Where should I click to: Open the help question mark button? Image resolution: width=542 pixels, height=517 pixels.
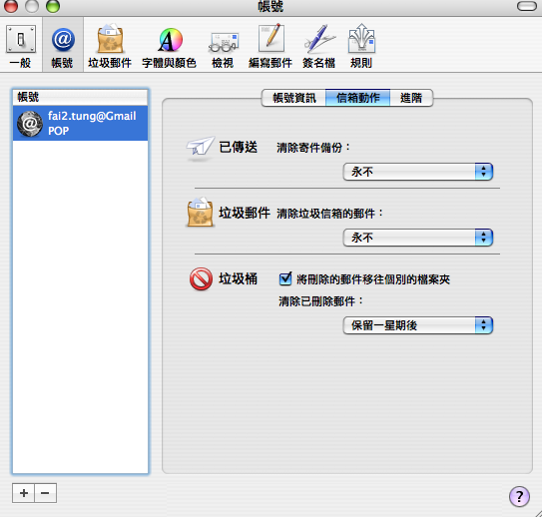519,496
